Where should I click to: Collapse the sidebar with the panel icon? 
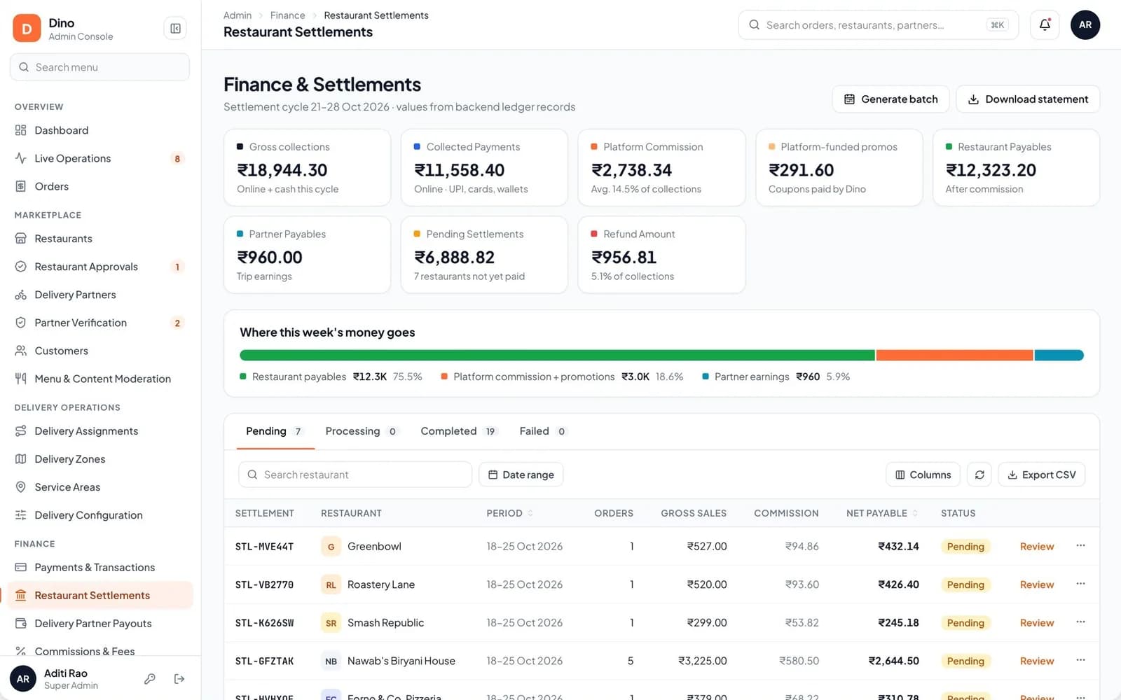pyautogui.click(x=175, y=28)
